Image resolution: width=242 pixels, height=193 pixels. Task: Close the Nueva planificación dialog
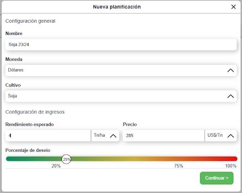[x=233, y=7]
